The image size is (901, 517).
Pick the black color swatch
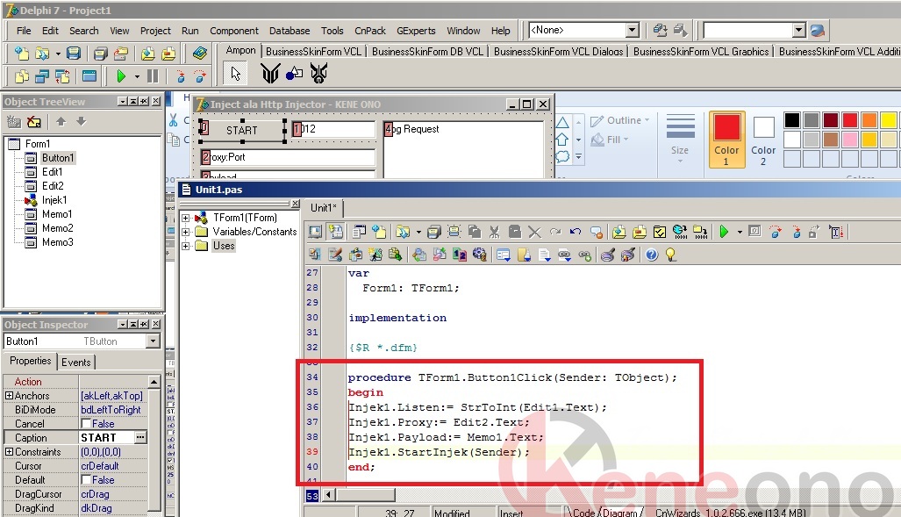click(x=792, y=119)
